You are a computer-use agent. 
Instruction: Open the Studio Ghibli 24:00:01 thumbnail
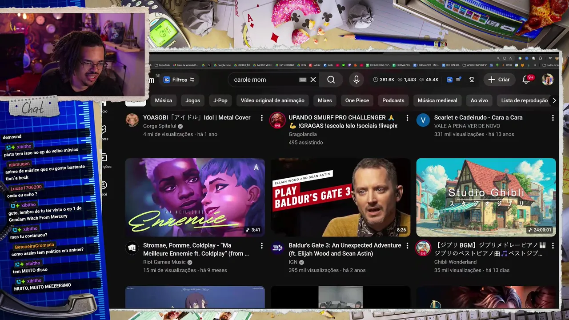486,197
